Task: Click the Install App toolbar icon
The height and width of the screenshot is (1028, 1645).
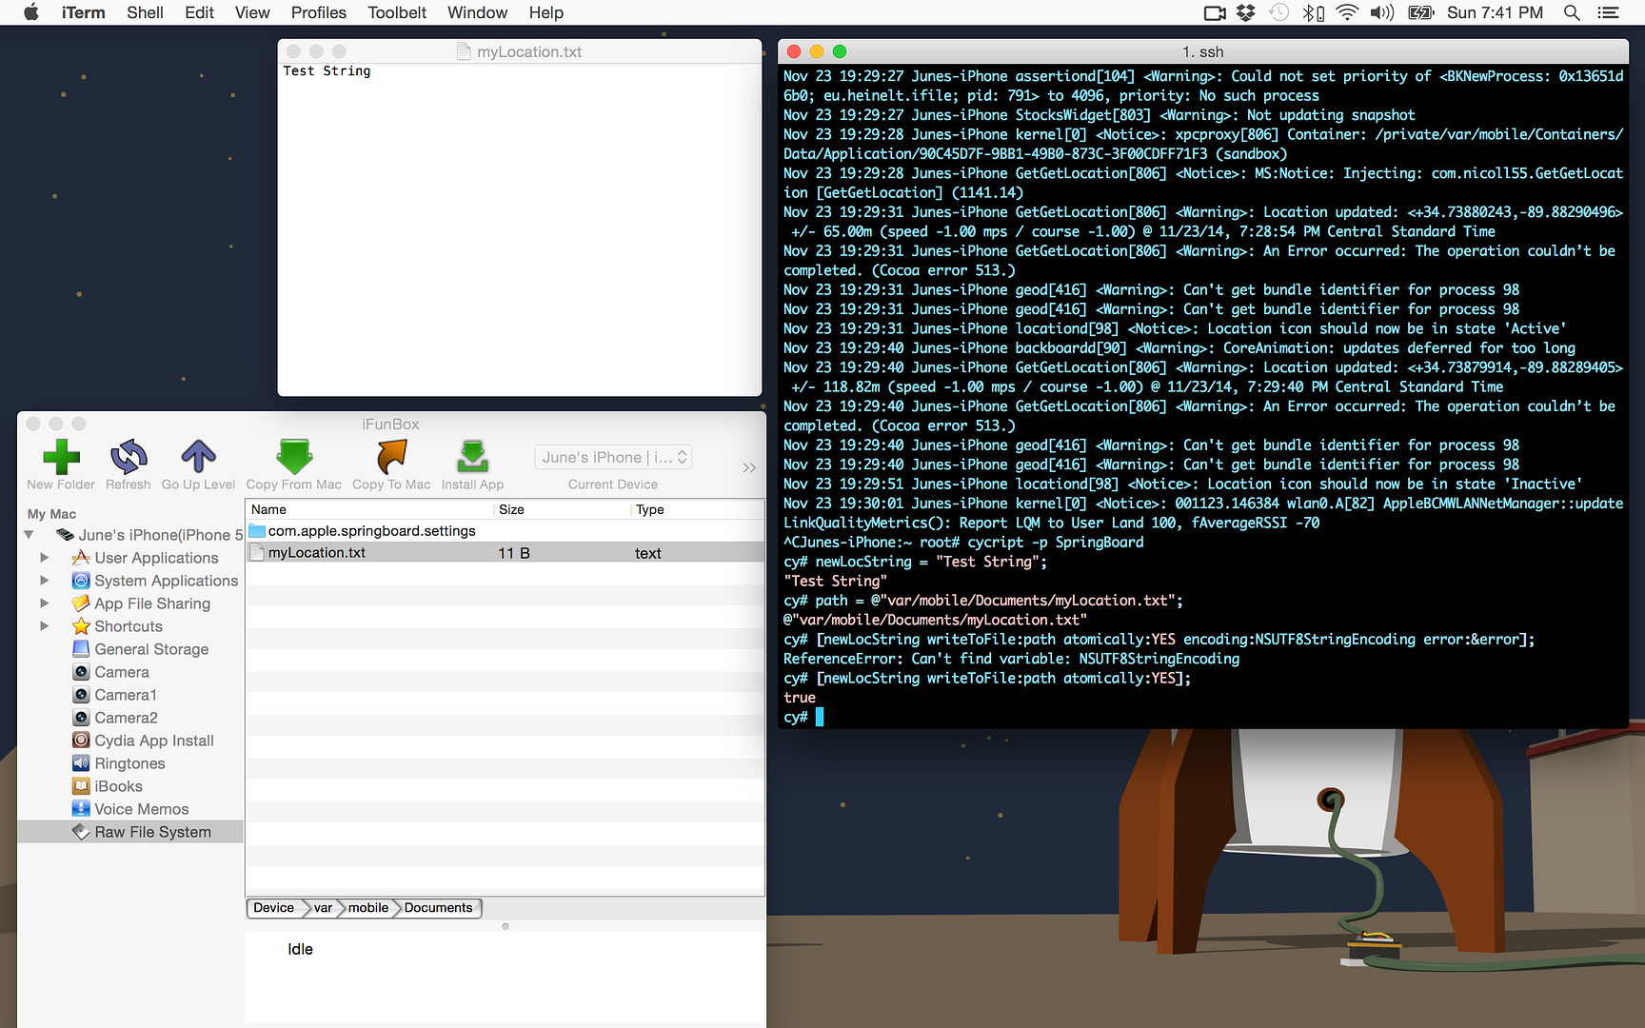Action: click(x=472, y=457)
